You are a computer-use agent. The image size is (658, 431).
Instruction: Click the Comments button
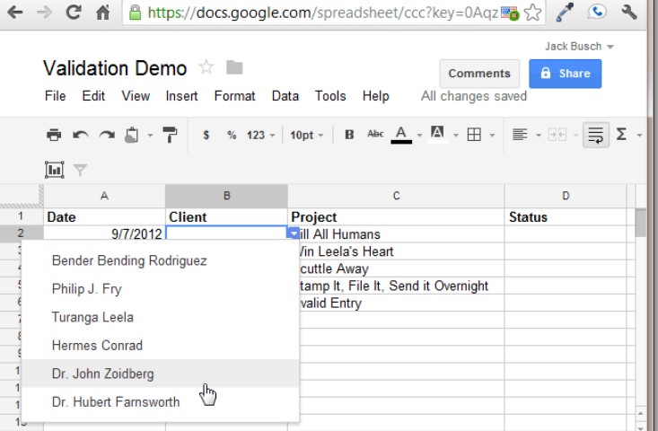pos(479,74)
